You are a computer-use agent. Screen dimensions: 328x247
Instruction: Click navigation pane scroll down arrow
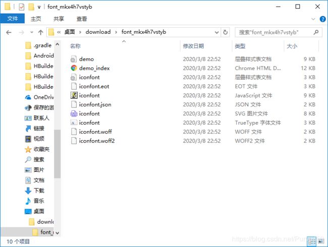pos(58,233)
